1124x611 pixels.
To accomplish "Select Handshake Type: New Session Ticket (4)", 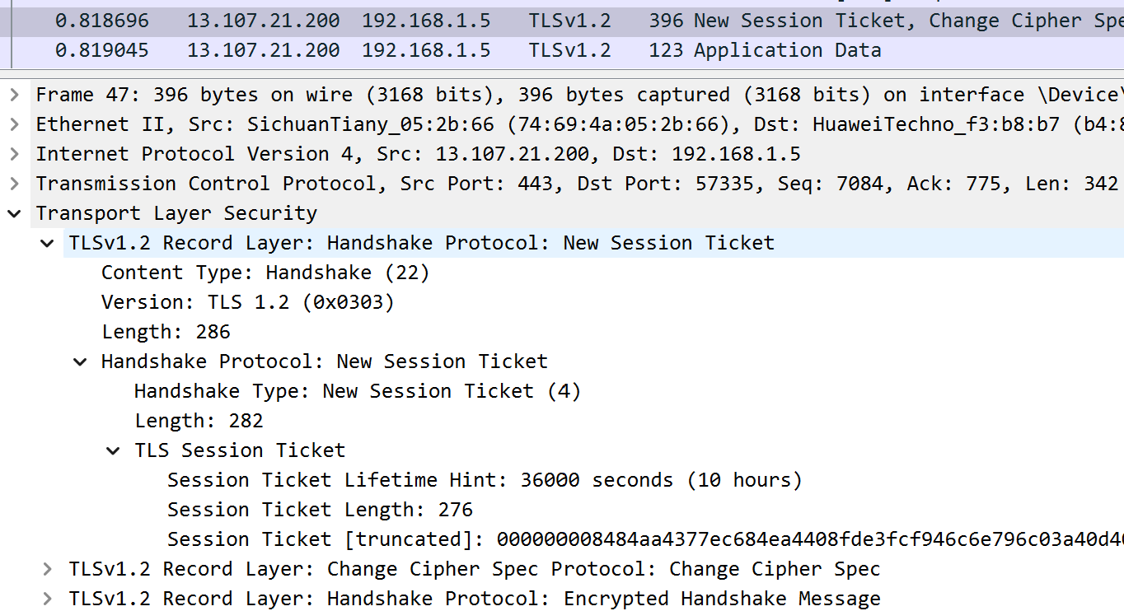I will click(x=358, y=391).
